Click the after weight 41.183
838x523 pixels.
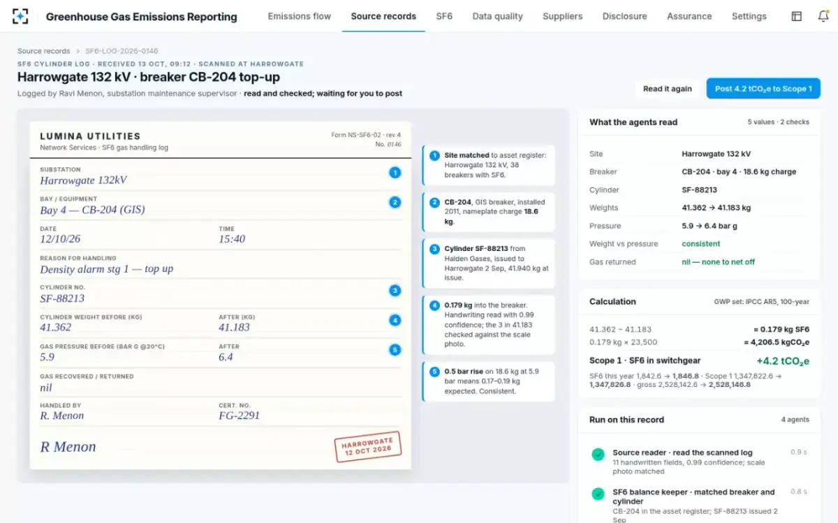coord(234,328)
